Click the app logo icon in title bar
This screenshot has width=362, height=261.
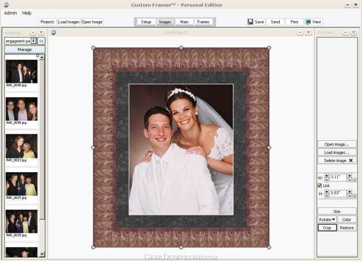[x=6, y=5]
